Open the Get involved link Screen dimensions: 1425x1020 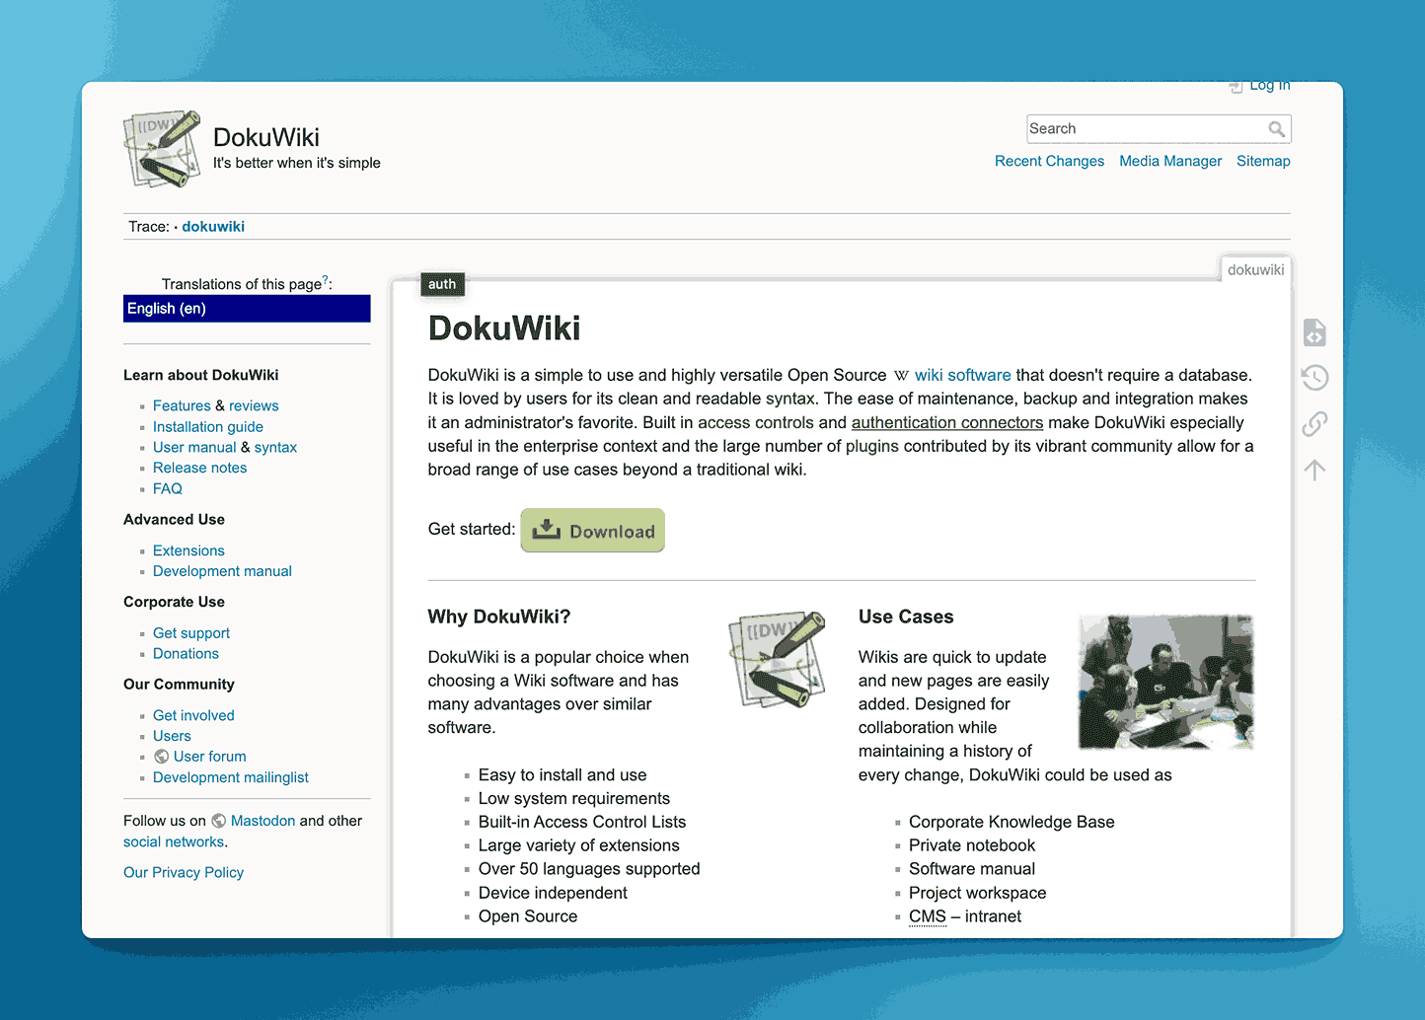click(x=193, y=716)
